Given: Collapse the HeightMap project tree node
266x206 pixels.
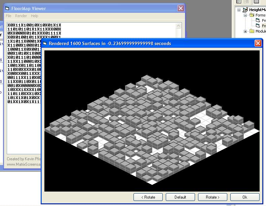Looking at the screenshot, I should [239, 10].
